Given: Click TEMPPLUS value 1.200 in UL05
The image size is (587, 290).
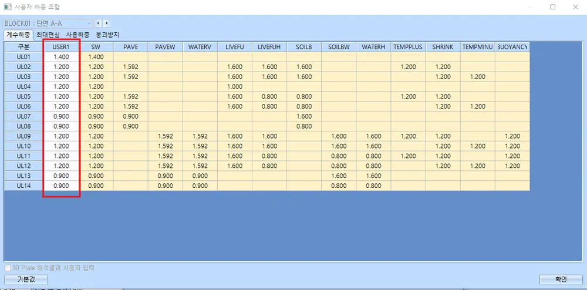Looking at the screenshot, I should [408, 96].
